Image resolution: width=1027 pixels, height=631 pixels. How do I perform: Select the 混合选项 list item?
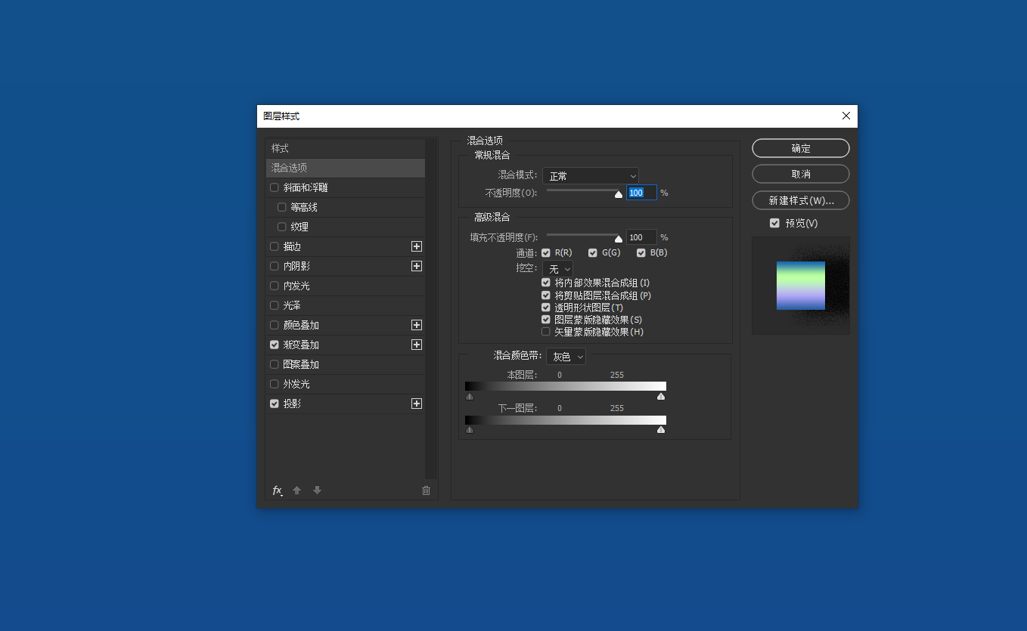346,168
